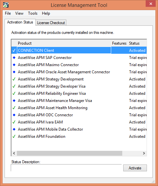Click blue diamond icon beside SAP Connector

pos(14,58)
